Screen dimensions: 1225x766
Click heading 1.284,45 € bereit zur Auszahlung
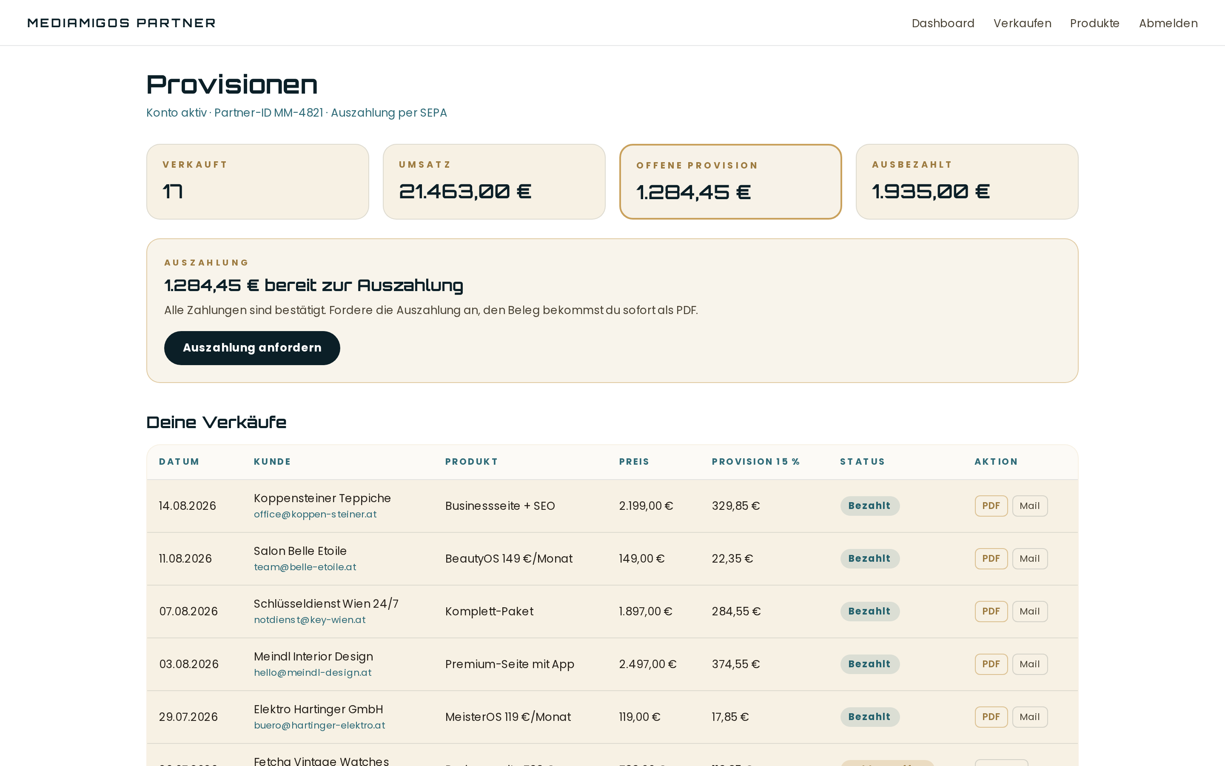[x=313, y=285]
